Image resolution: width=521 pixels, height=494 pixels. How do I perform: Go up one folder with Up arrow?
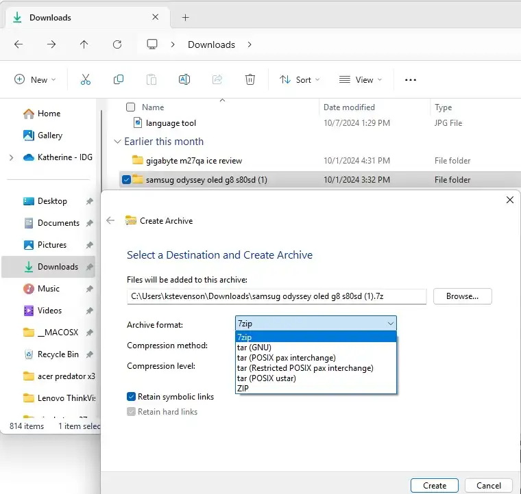point(84,44)
